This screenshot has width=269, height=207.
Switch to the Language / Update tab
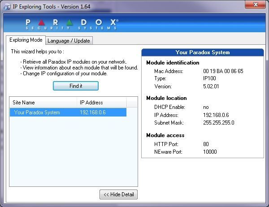[69, 41]
